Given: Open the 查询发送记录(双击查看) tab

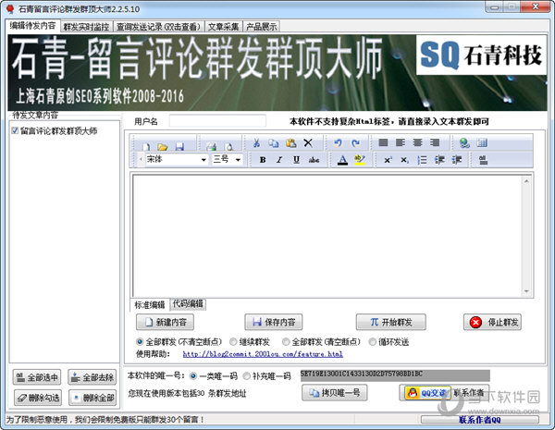Looking at the screenshot, I should 158,27.
